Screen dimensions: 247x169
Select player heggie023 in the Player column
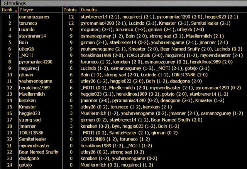click(30, 113)
